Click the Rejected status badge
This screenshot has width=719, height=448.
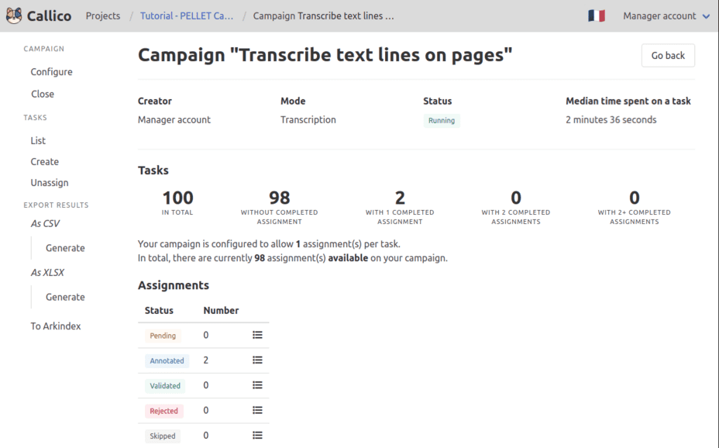pyautogui.click(x=163, y=411)
